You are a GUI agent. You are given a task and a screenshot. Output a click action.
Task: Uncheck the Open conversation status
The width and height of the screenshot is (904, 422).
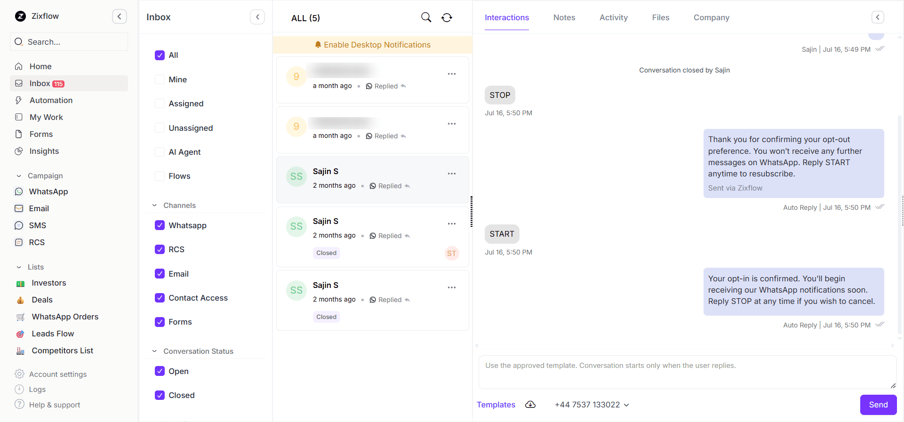click(x=160, y=371)
